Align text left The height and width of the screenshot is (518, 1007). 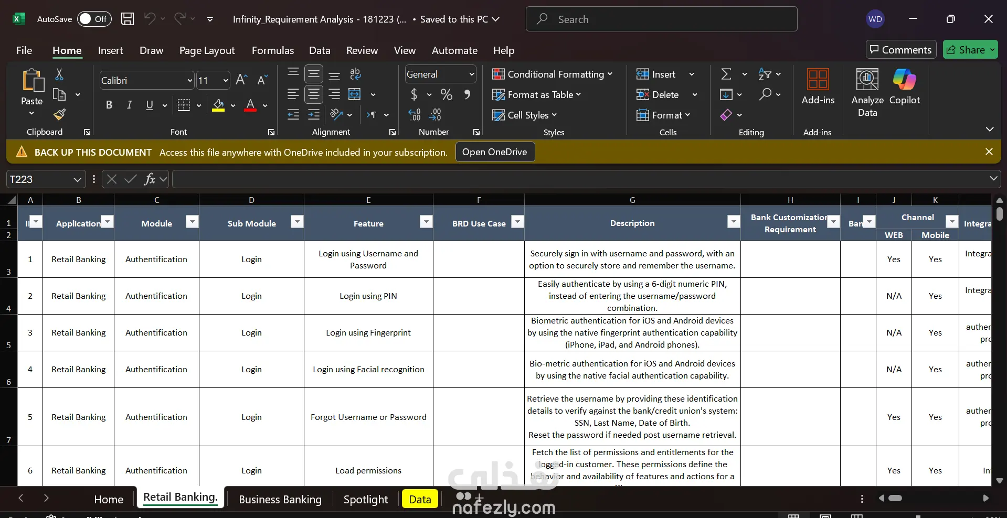[x=293, y=94]
